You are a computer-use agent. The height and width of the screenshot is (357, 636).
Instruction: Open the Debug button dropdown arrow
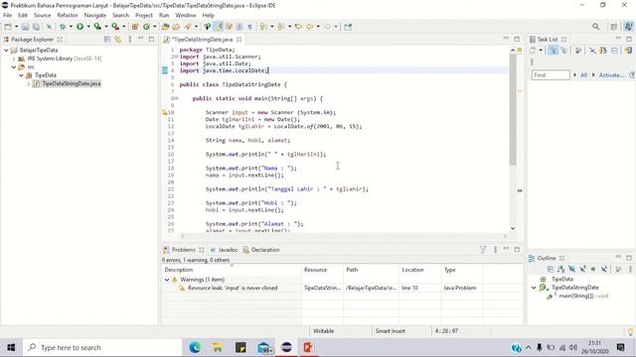[x=71, y=27]
